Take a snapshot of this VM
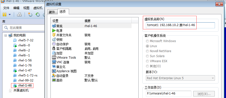226x98 pixels. [x=30, y=14]
